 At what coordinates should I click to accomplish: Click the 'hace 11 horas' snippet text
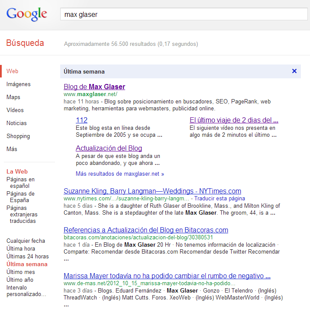pos(81,102)
